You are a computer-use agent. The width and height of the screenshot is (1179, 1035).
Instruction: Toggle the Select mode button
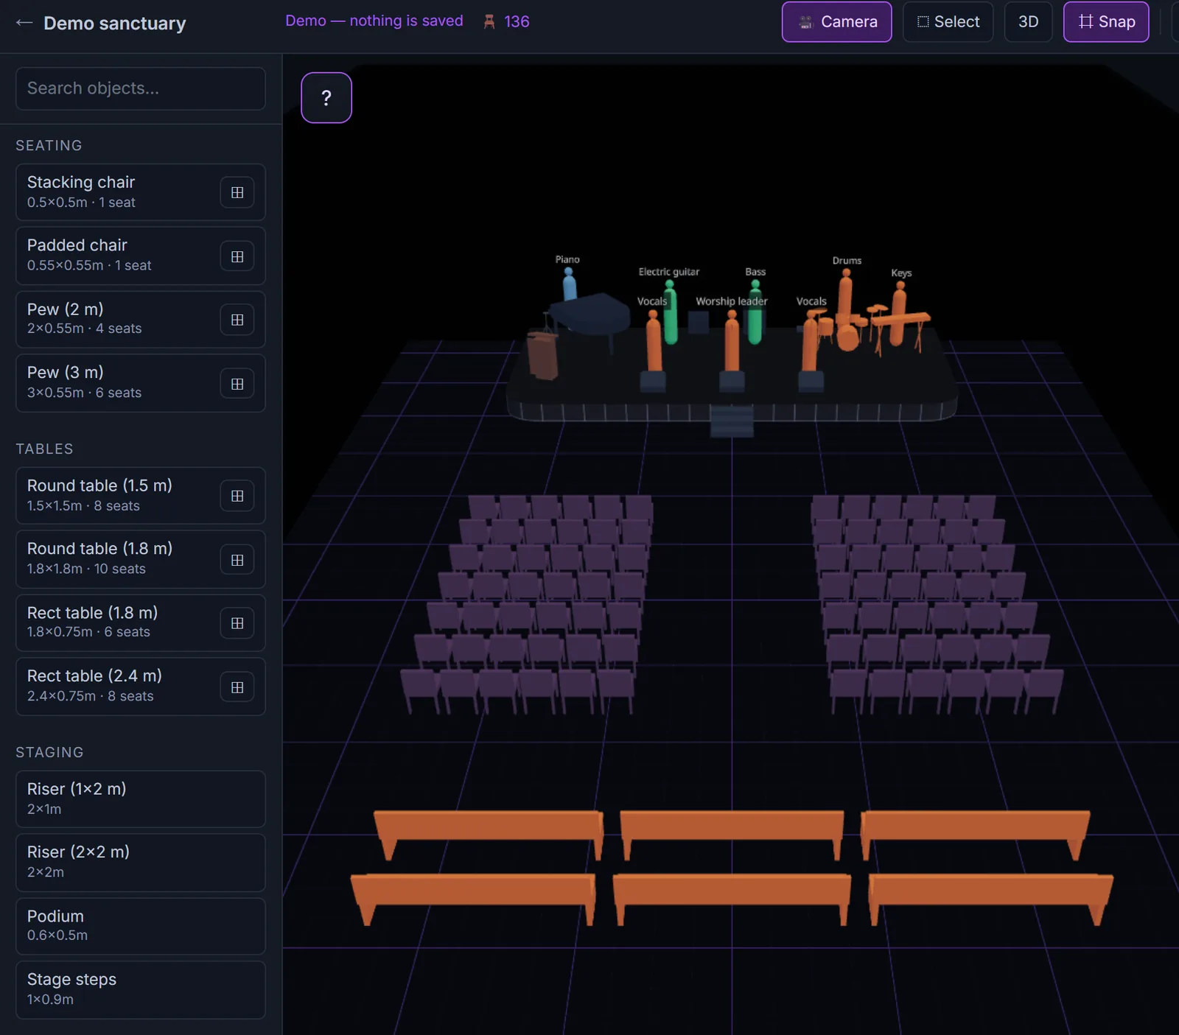(948, 21)
